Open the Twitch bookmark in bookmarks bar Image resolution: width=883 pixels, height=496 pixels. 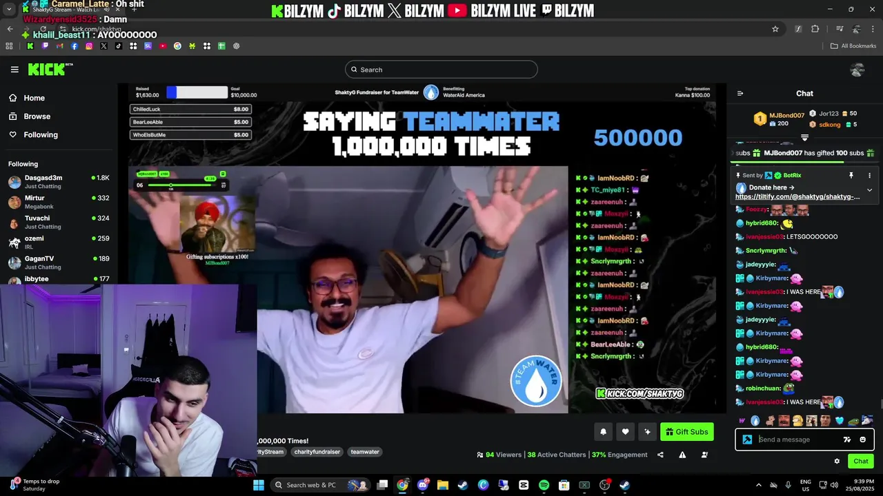point(45,46)
